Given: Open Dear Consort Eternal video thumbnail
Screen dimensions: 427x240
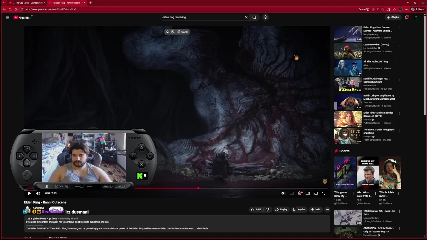Looking at the screenshot, I should point(348,34).
